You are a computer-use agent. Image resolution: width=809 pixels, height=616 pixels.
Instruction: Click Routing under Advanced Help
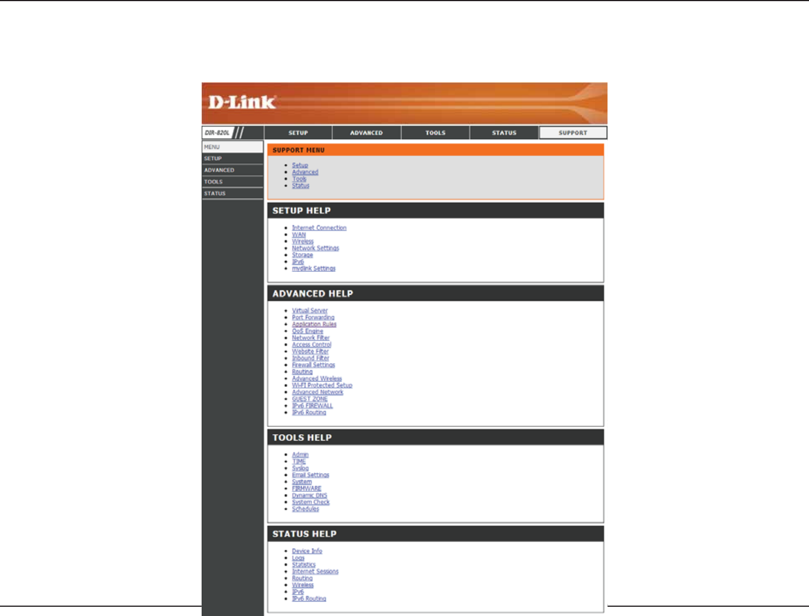click(302, 372)
